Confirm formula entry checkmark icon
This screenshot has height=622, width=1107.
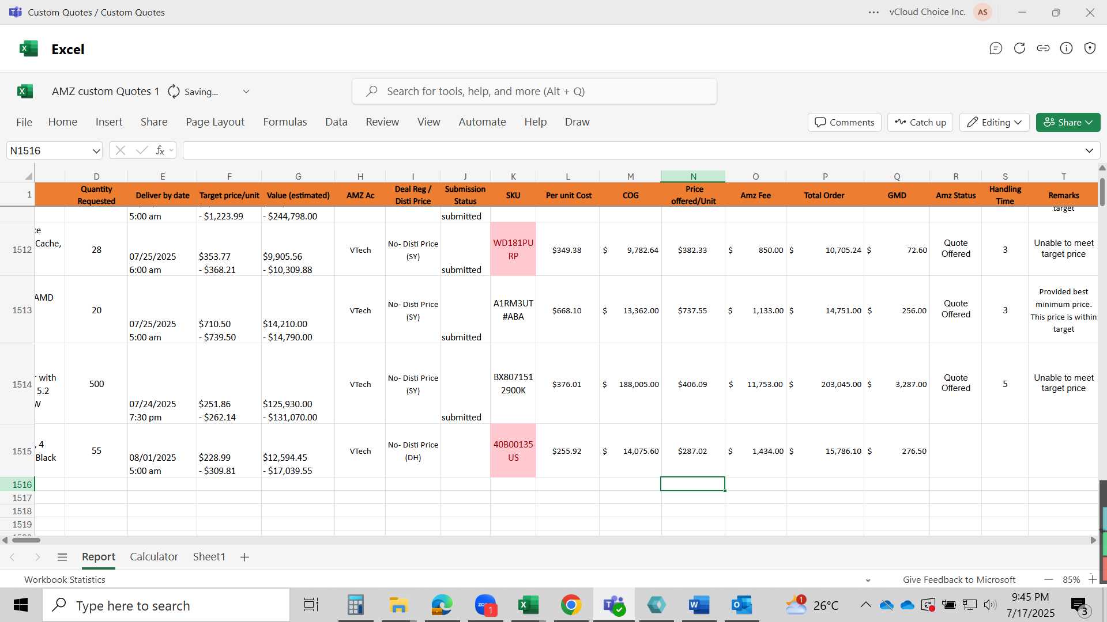pos(141,150)
